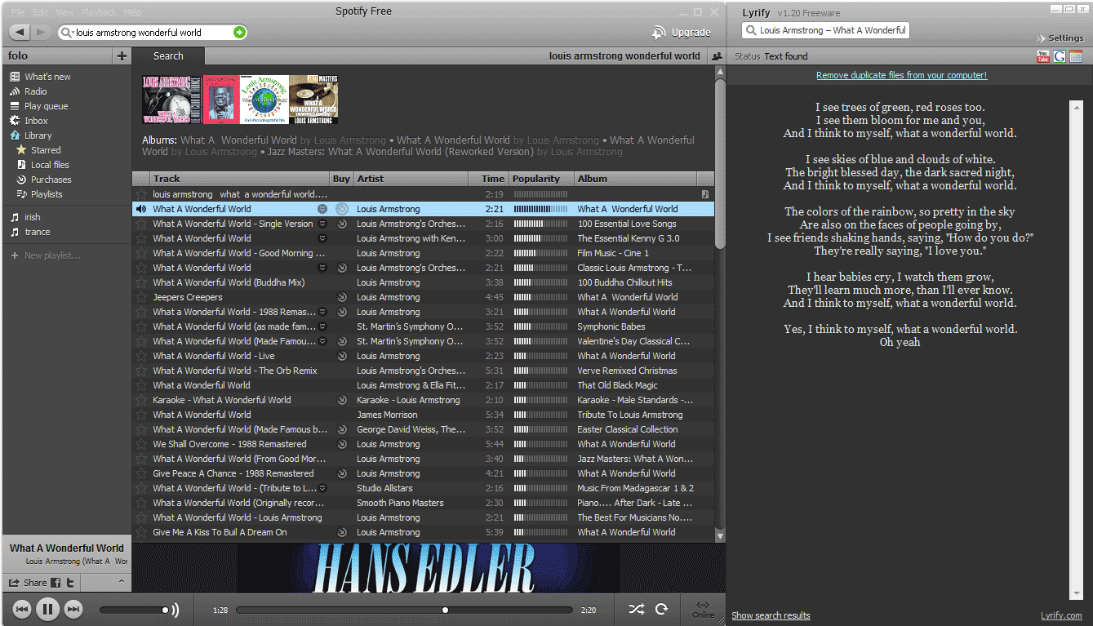This screenshot has height=626, width=1093.
Task: Open the Playback menu
Action: [99, 12]
